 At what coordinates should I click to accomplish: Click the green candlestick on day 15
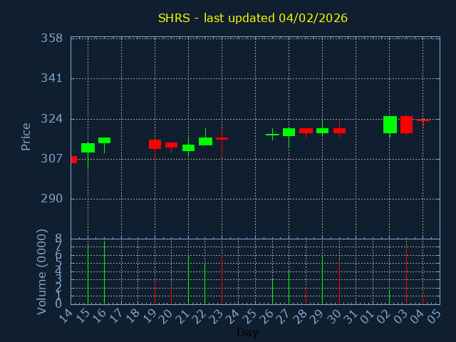(x=88, y=147)
